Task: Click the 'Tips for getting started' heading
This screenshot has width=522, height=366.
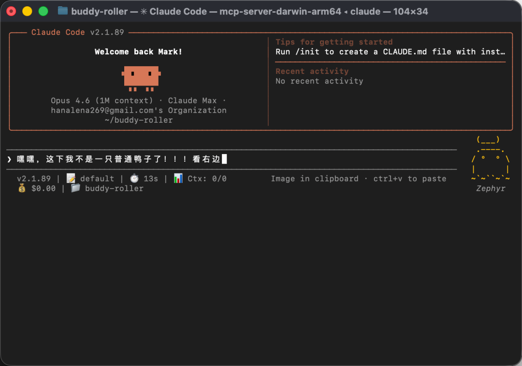Action: [x=334, y=42]
